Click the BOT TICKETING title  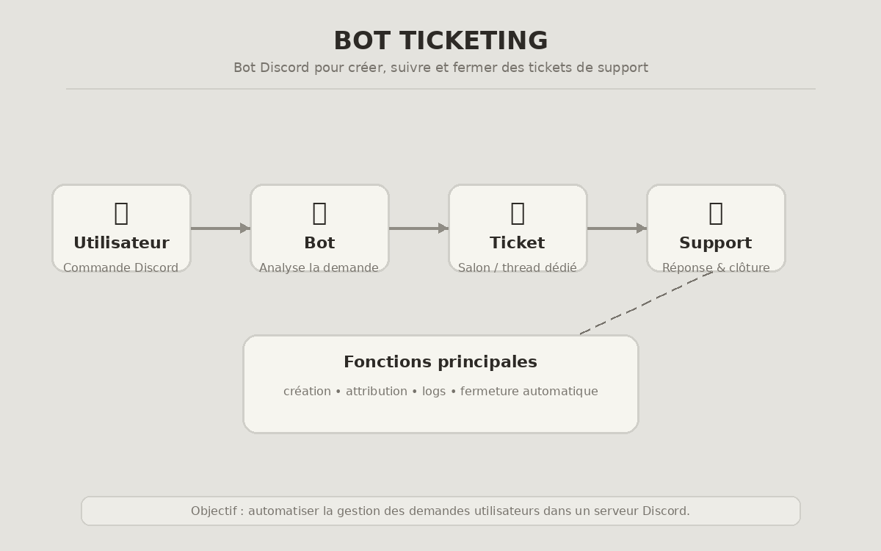pyautogui.click(x=440, y=41)
